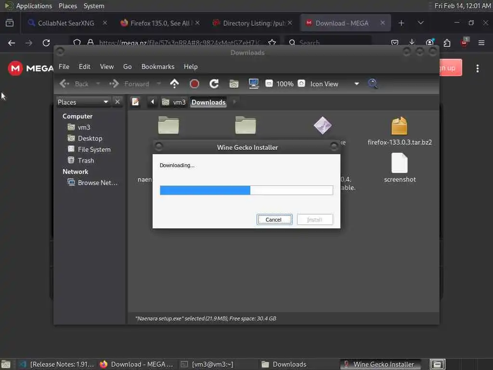
Task: Open the Bookmarks menu
Action: tap(157, 66)
